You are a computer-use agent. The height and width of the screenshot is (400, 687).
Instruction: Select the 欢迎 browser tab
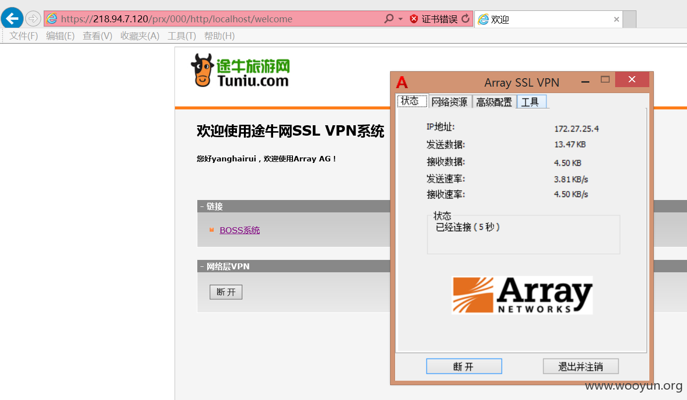(549, 19)
